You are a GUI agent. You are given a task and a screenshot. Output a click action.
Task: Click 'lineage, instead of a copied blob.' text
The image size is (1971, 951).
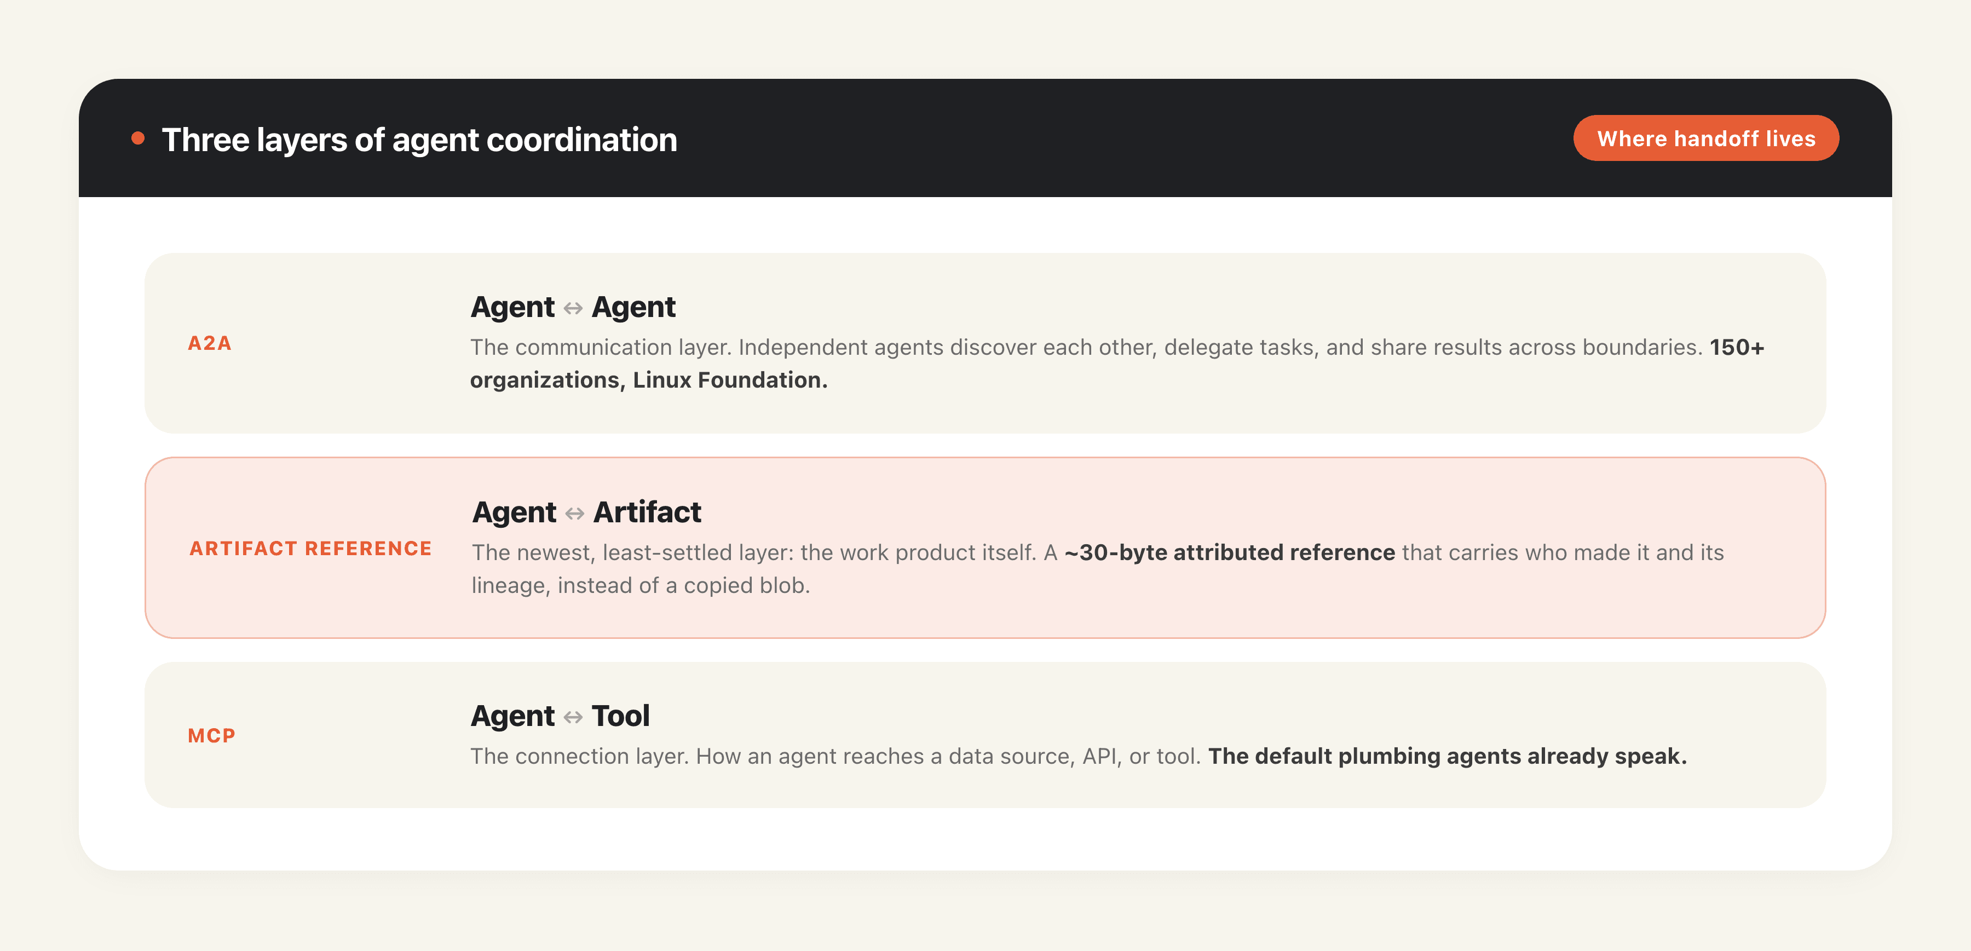(641, 585)
